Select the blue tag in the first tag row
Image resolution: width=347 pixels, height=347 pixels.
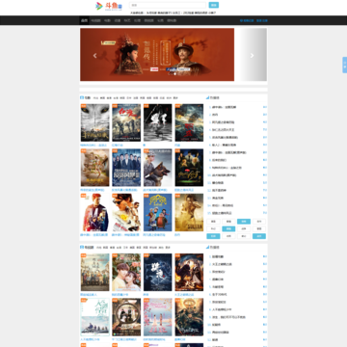click(244, 222)
